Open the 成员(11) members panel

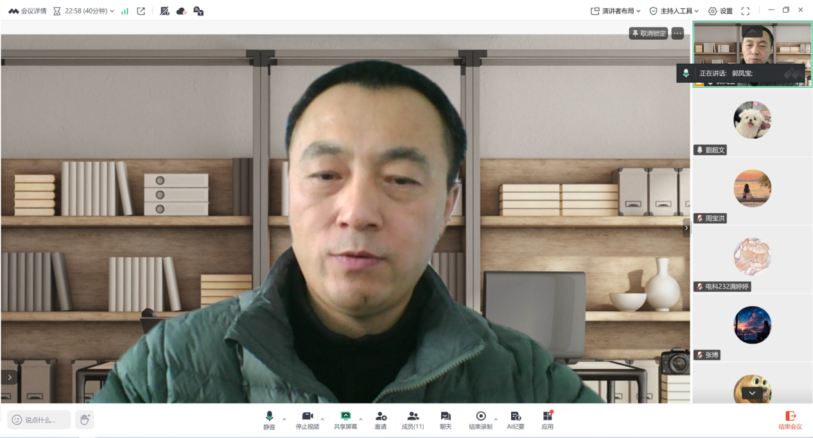[x=413, y=419]
